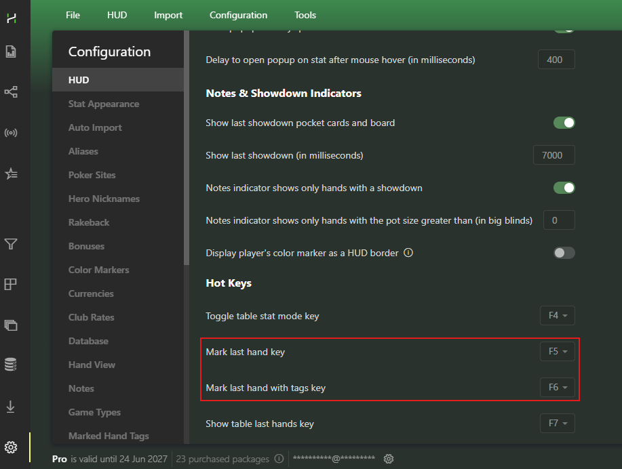
Task: Open the Toggle table stat mode F4 dropdown
Action: 558,316
